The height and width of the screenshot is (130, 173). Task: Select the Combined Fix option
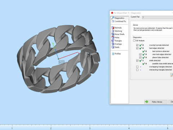click(x=119, y=21)
